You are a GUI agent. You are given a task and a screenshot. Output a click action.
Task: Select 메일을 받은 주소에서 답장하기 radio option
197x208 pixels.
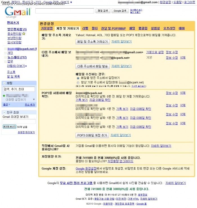[x=78, y=78]
